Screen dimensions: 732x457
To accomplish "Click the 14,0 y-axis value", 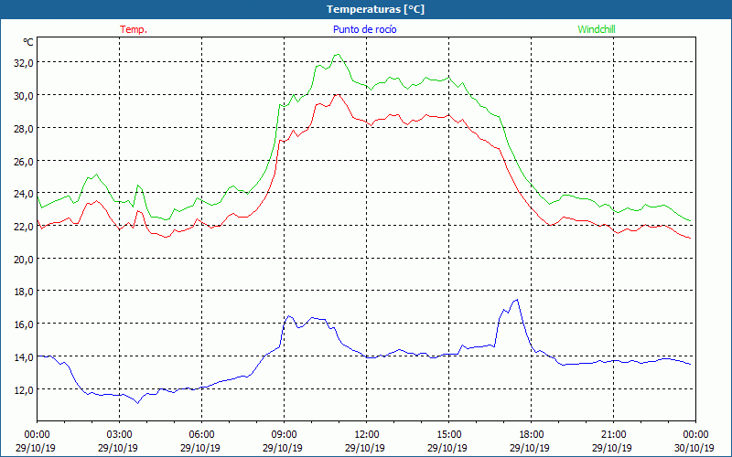I will [24, 356].
